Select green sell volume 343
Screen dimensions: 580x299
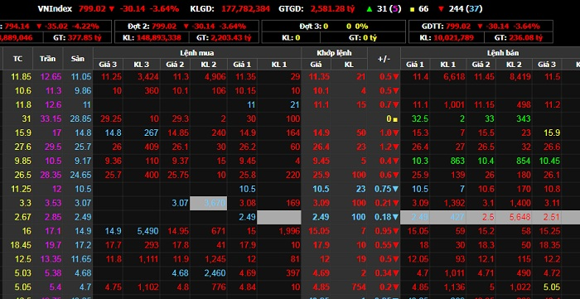[523, 119]
